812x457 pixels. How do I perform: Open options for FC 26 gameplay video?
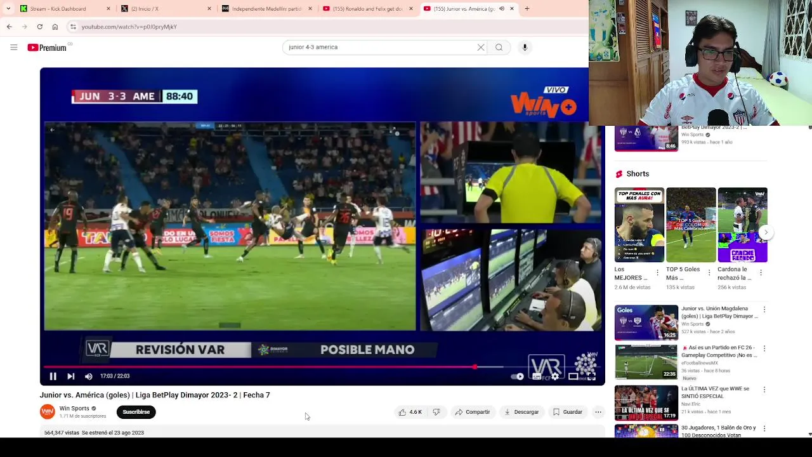764,349
